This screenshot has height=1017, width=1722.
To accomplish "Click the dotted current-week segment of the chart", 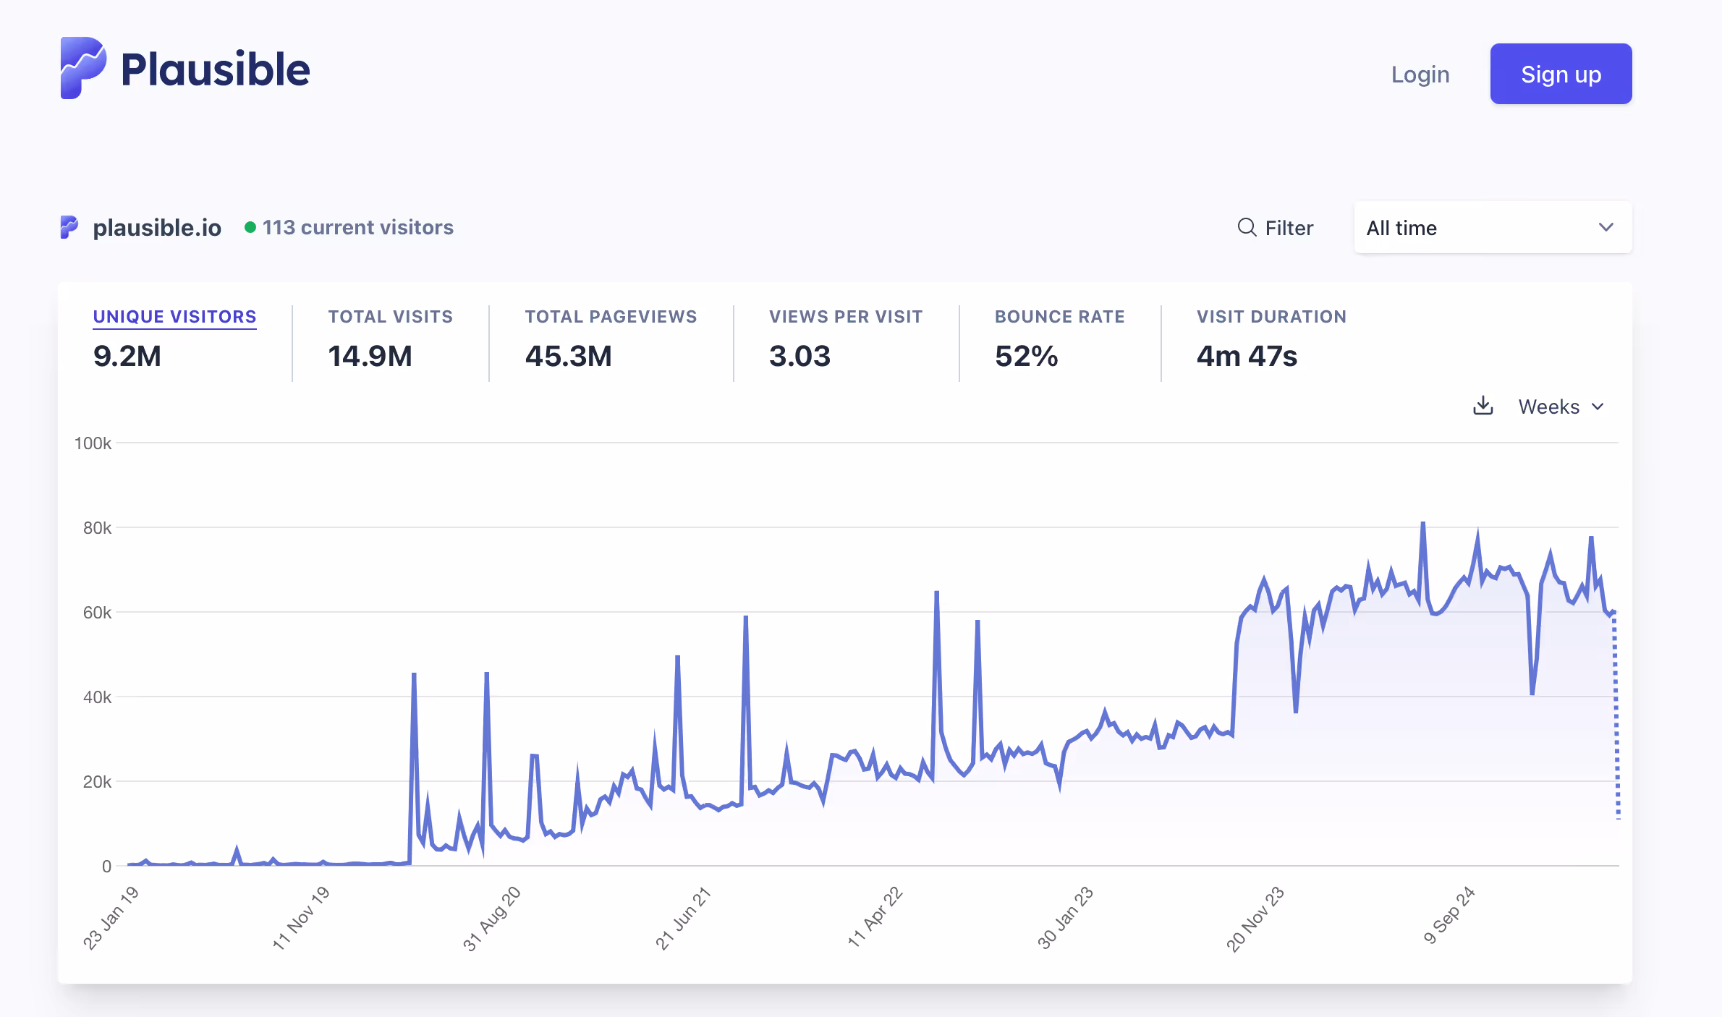I will (x=1616, y=716).
